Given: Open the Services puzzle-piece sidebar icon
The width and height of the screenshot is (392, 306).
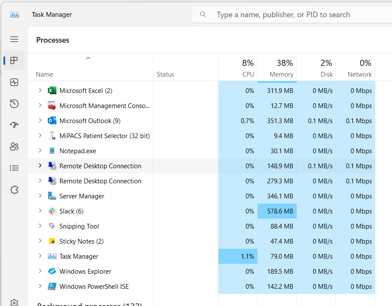Looking at the screenshot, I should click(x=14, y=190).
